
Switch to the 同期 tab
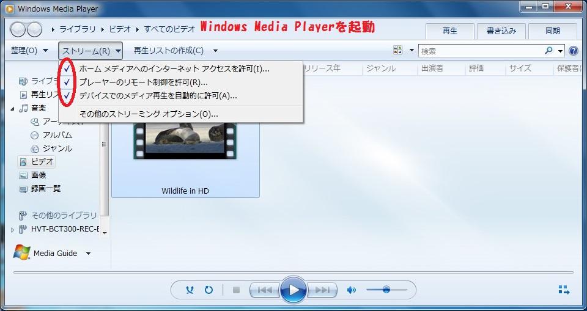point(553,31)
